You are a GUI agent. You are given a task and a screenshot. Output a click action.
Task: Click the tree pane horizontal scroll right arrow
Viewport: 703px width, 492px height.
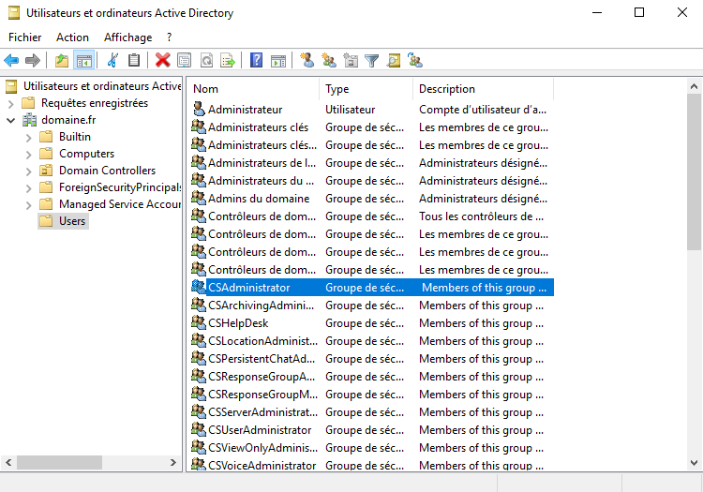point(173,462)
